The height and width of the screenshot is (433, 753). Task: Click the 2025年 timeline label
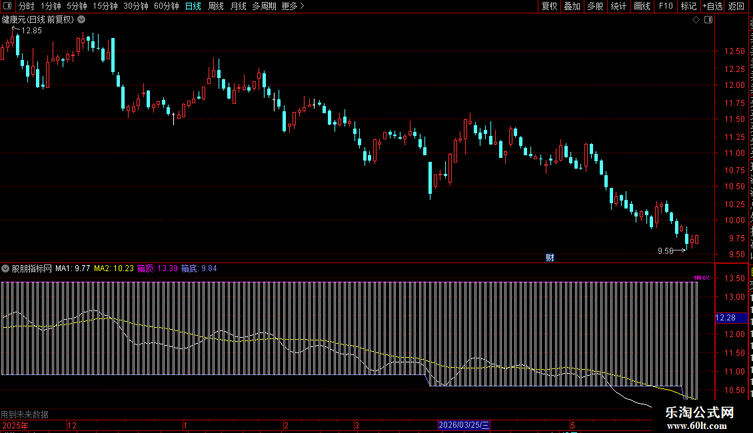(x=15, y=425)
